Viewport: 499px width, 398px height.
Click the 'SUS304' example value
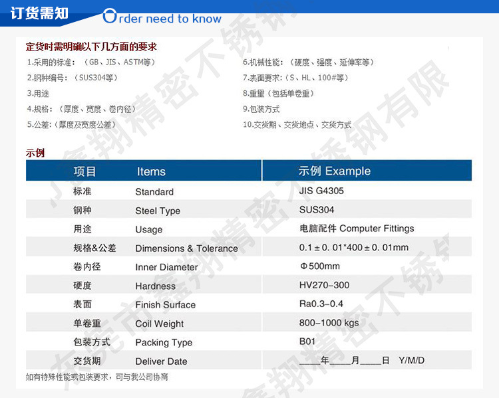(x=317, y=210)
